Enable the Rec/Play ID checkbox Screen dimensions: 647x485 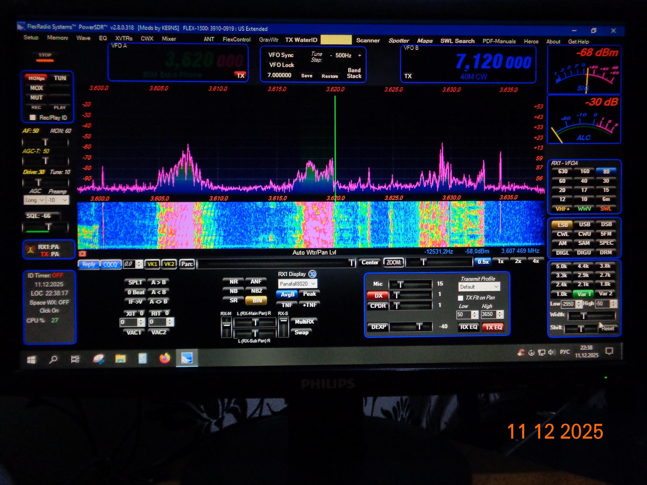click(x=32, y=117)
